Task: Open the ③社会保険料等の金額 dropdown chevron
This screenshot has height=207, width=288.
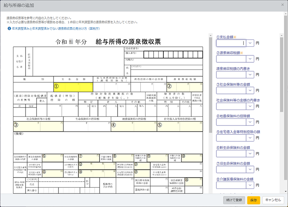Action: coord(250,90)
